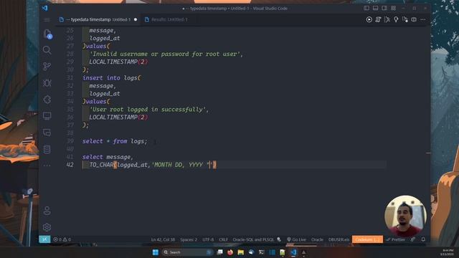This screenshot has height=258, width=459.
Task: Open the database cylinder icon in activity bar
Action: [47, 149]
